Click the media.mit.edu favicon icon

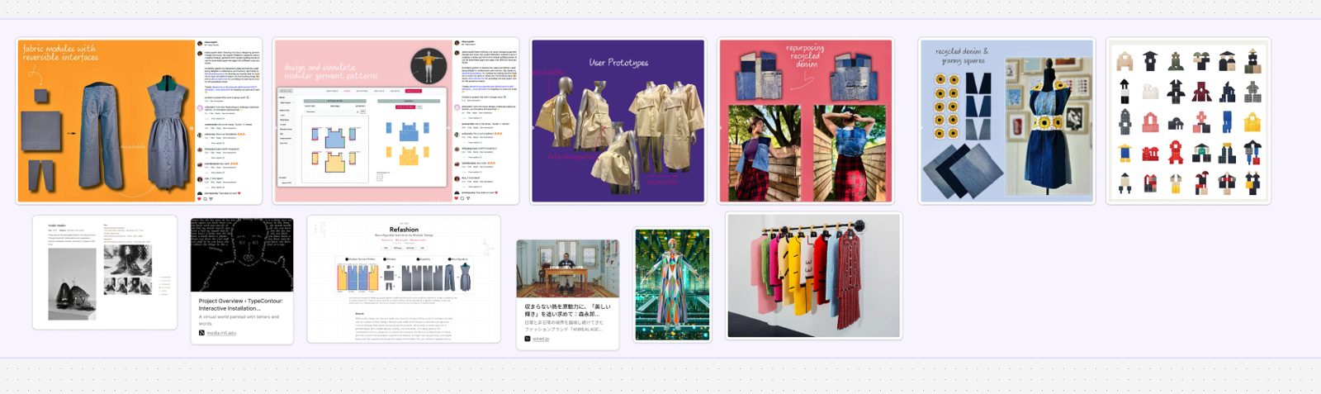[x=201, y=333]
